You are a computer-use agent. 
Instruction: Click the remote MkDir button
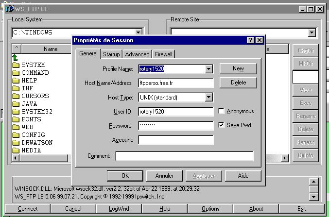[306, 64]
